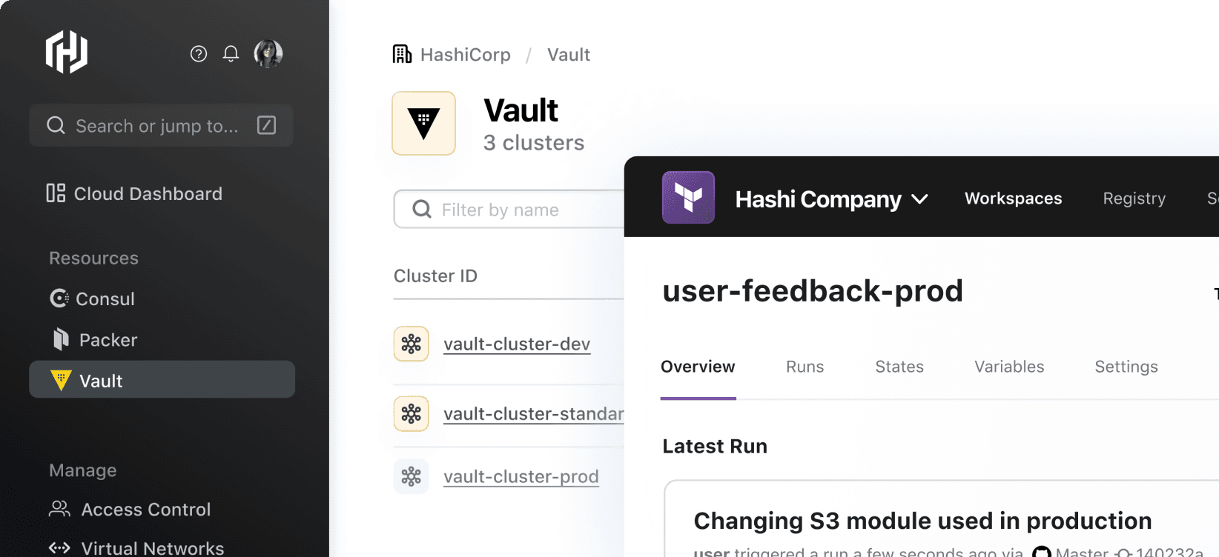This screenshot has height=557, width=1219.
Task: Type in the Filter by name field
Action: point(519,210)
